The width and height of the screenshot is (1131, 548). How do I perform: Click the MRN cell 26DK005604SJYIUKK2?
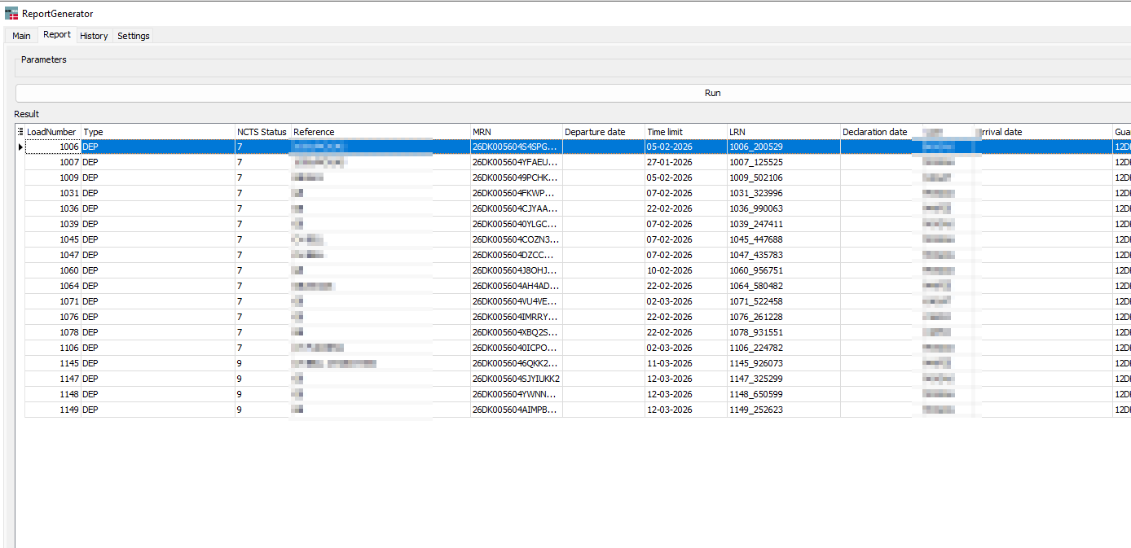[x=516, y=379]
